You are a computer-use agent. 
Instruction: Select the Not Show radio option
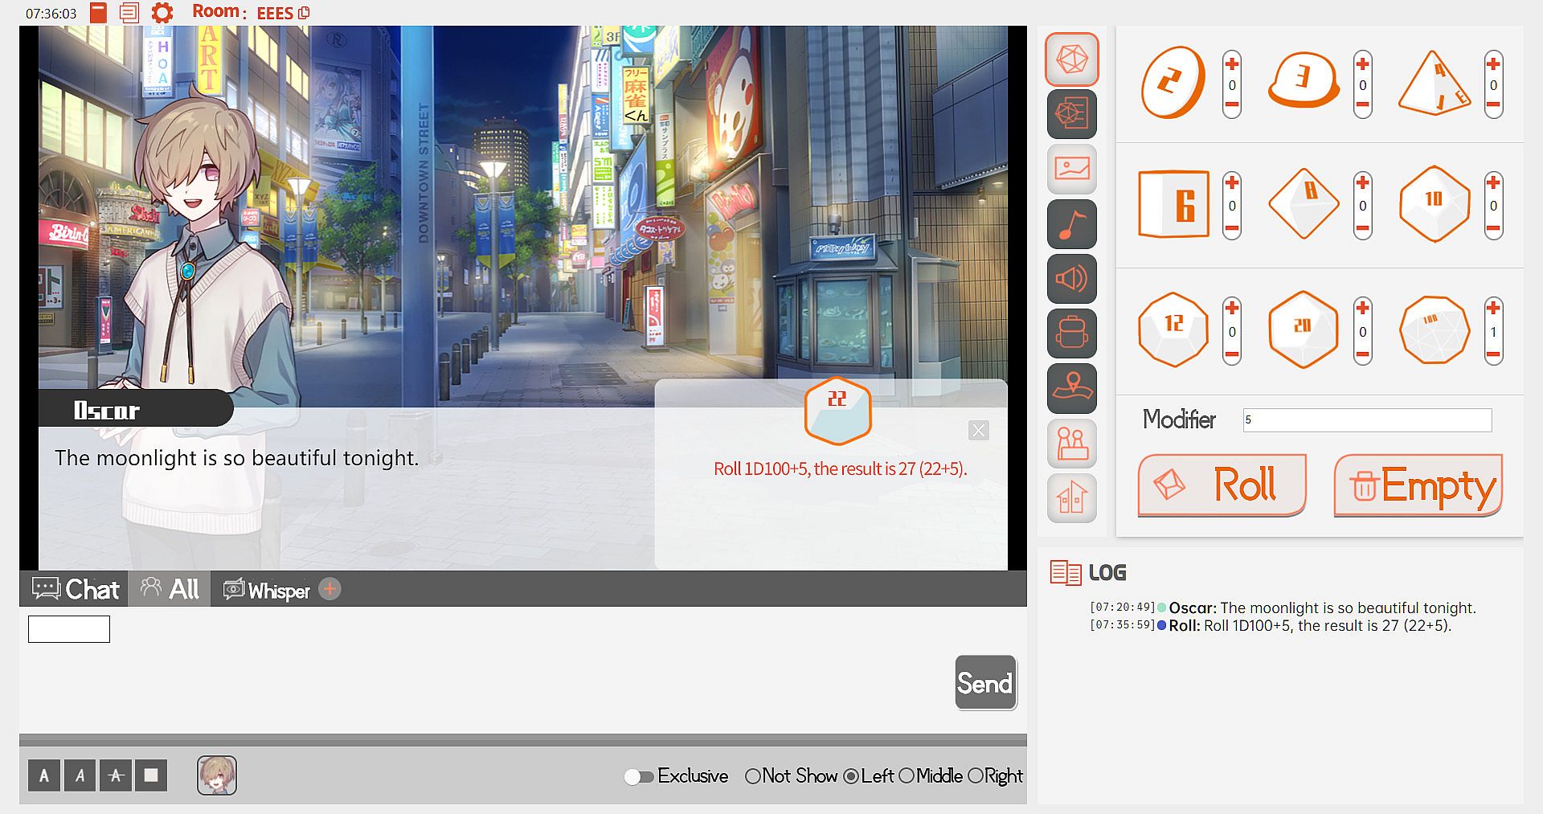[x=753, y=776]
